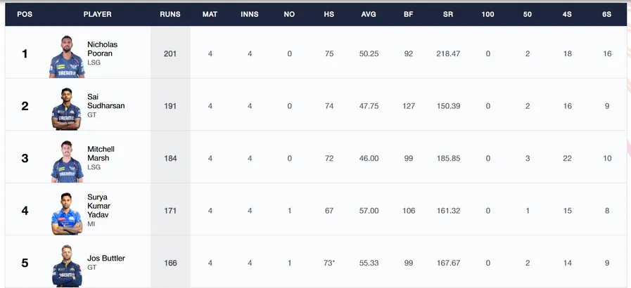
Task: Sort table by AVG column header
Action: click(x=369, y=14)
